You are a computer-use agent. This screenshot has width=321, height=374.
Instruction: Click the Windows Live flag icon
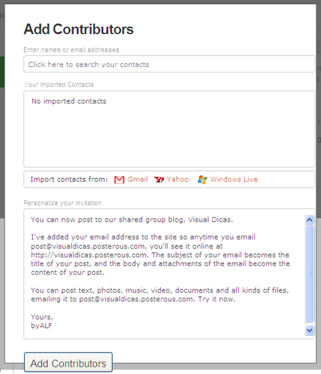(202, 180)
